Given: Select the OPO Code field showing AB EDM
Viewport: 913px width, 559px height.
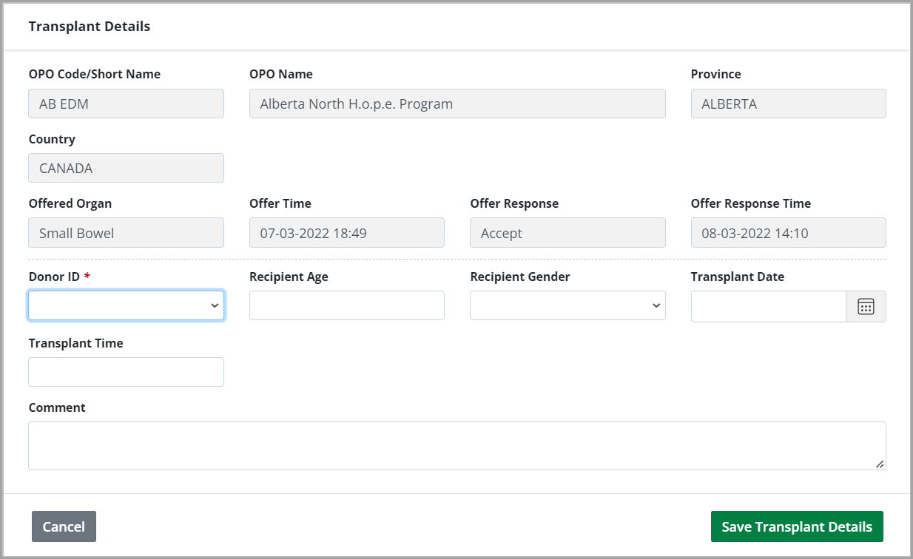Looking at the screenshot, I should pos(126,104).
